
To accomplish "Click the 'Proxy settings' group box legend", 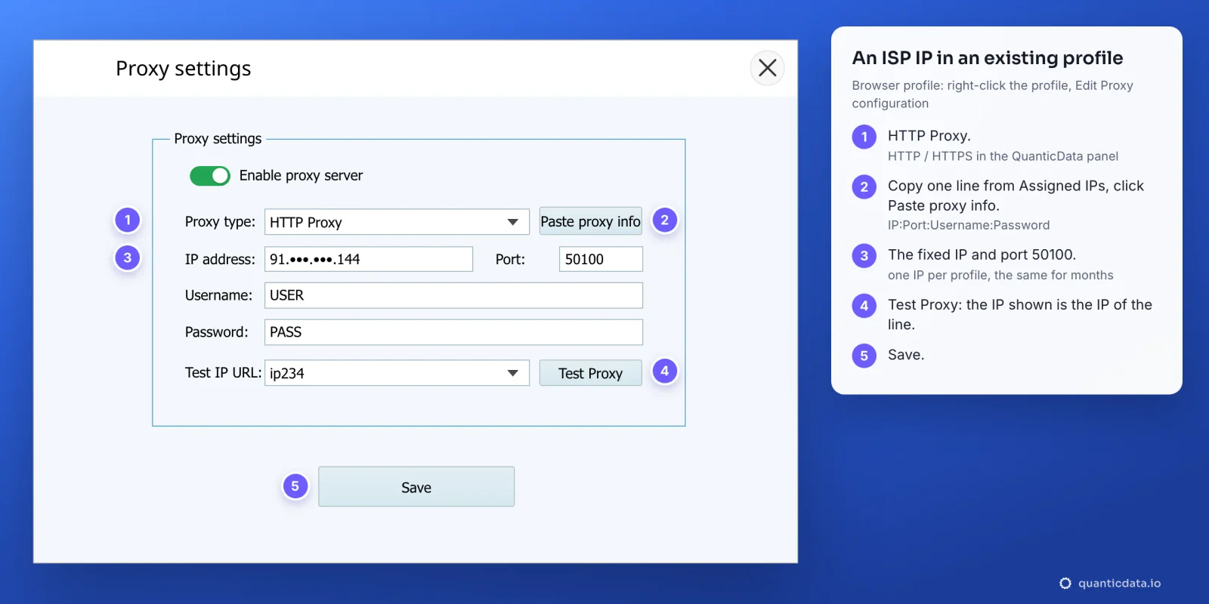I will (x=218, y=139).
